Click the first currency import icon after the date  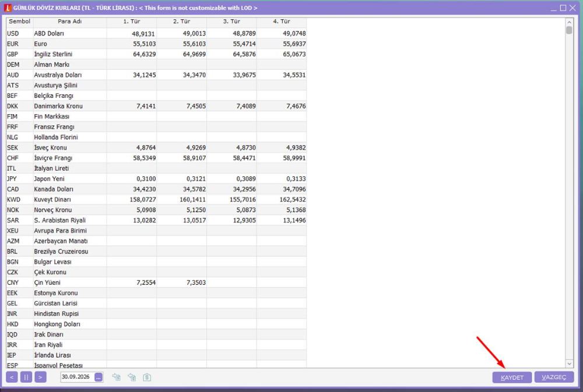pos(117,377)
